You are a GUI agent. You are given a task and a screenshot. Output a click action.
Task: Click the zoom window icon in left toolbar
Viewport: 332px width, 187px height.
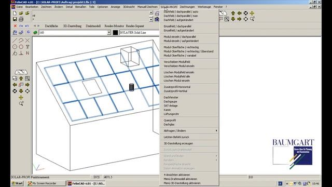27,78
